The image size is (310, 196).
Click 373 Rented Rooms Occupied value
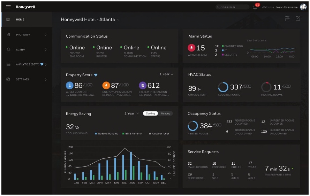coord(229,121)
